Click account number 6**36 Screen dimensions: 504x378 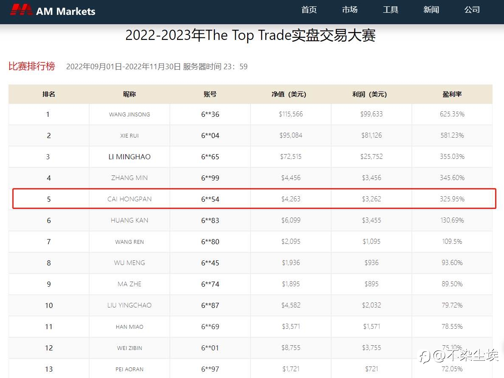tap(210, 114)
